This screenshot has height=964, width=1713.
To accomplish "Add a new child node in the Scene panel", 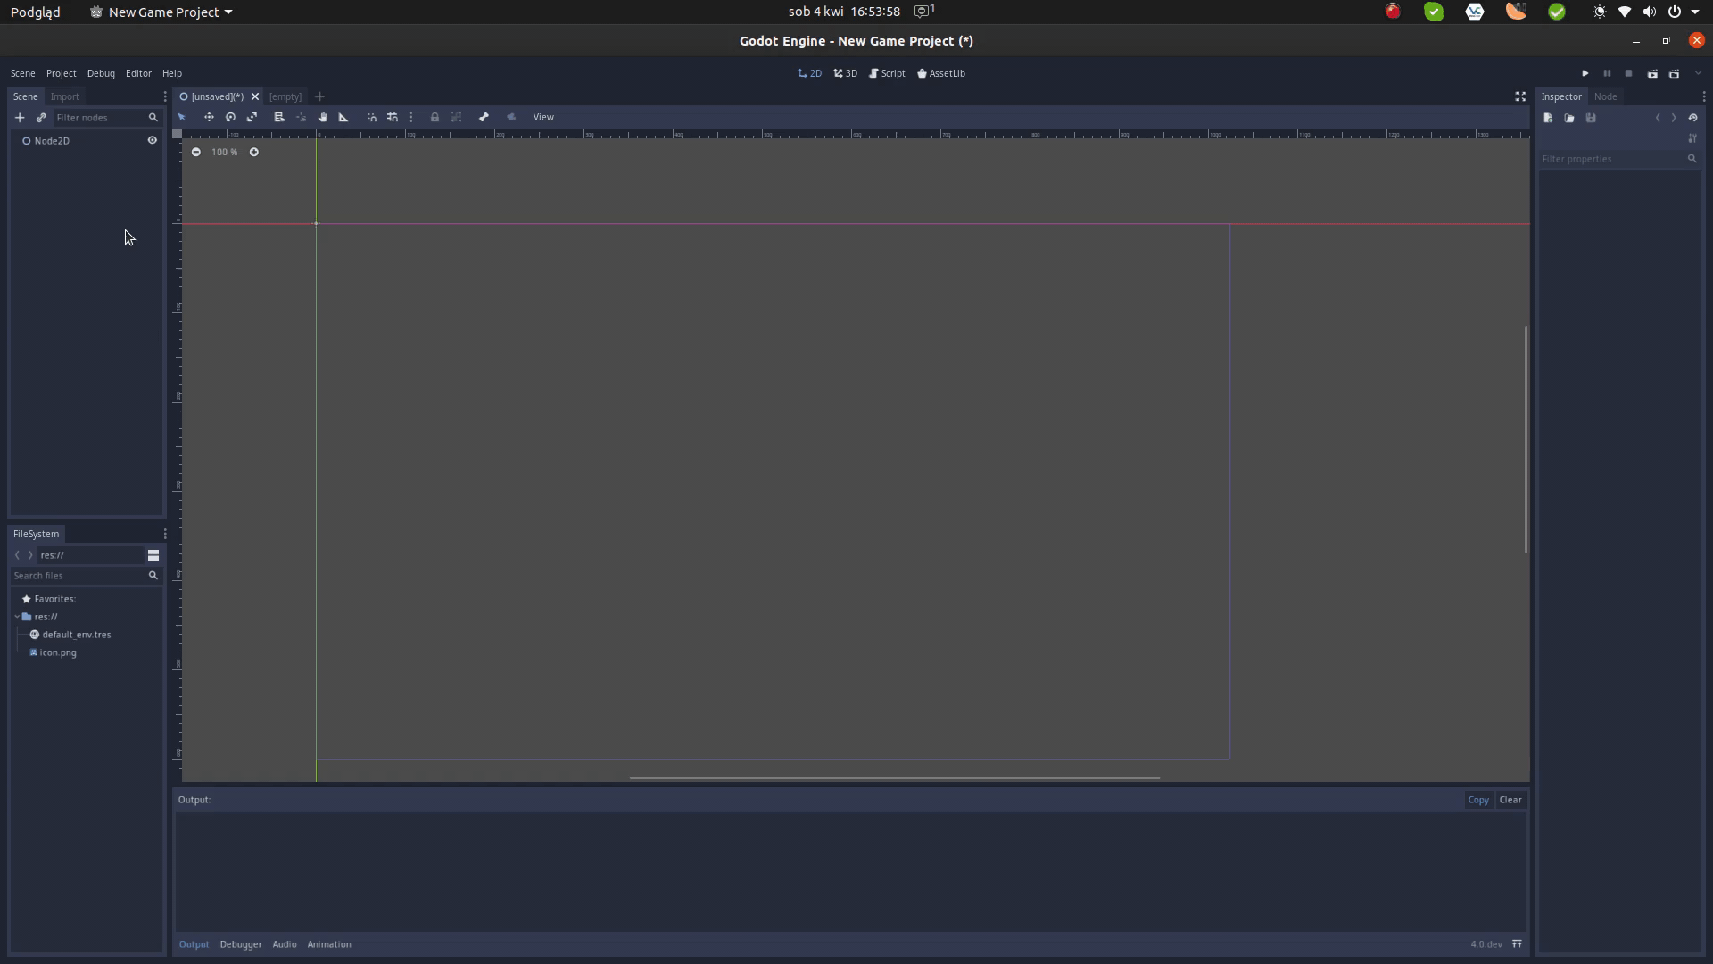I will tap(20, 117).
